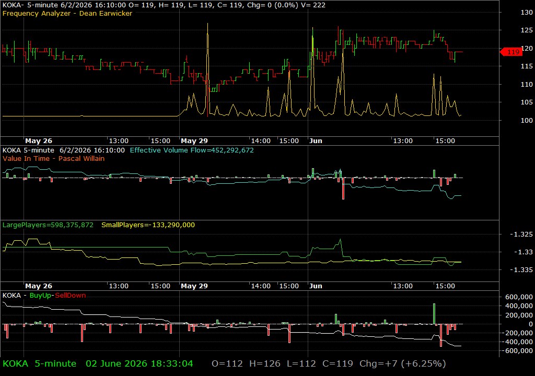The image size is (535, 376).
Task: Click the longest red Effective Volume bar
Action: [x=343, y=189]
